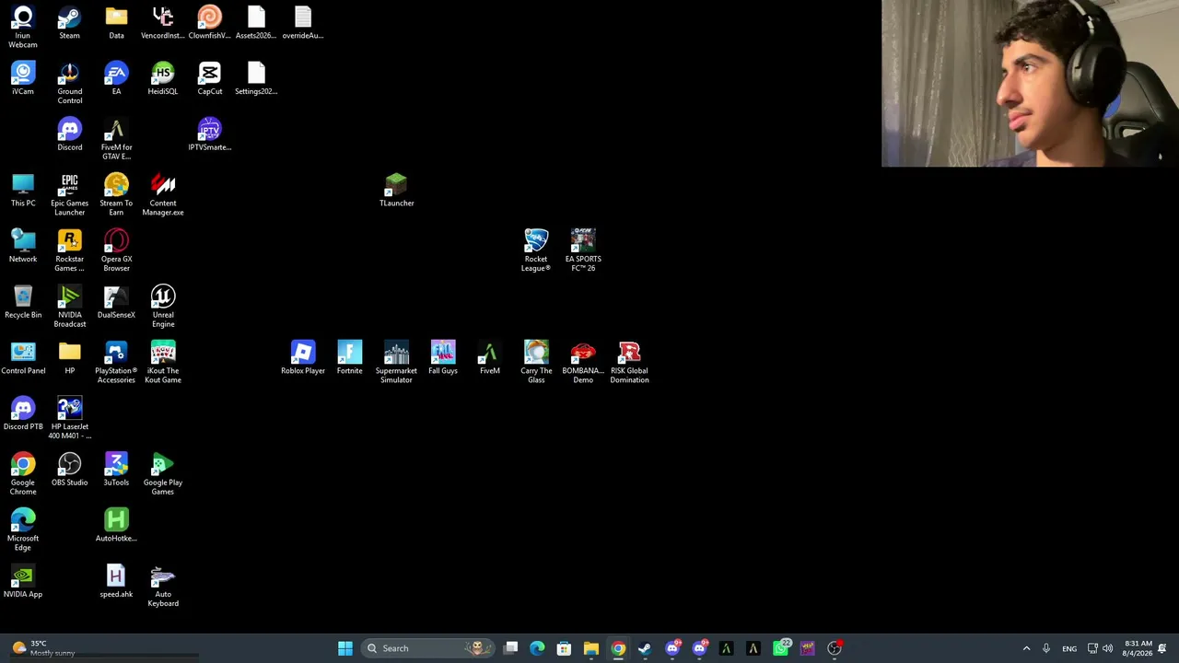Select the 3uTools desktop shortcut
The height and width of the screenshot is (663, 1179).
(x=116, y=470)
